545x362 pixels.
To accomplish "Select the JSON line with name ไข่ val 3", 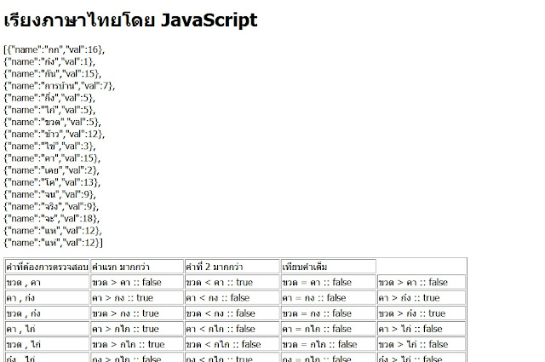I will pos(49,147).
